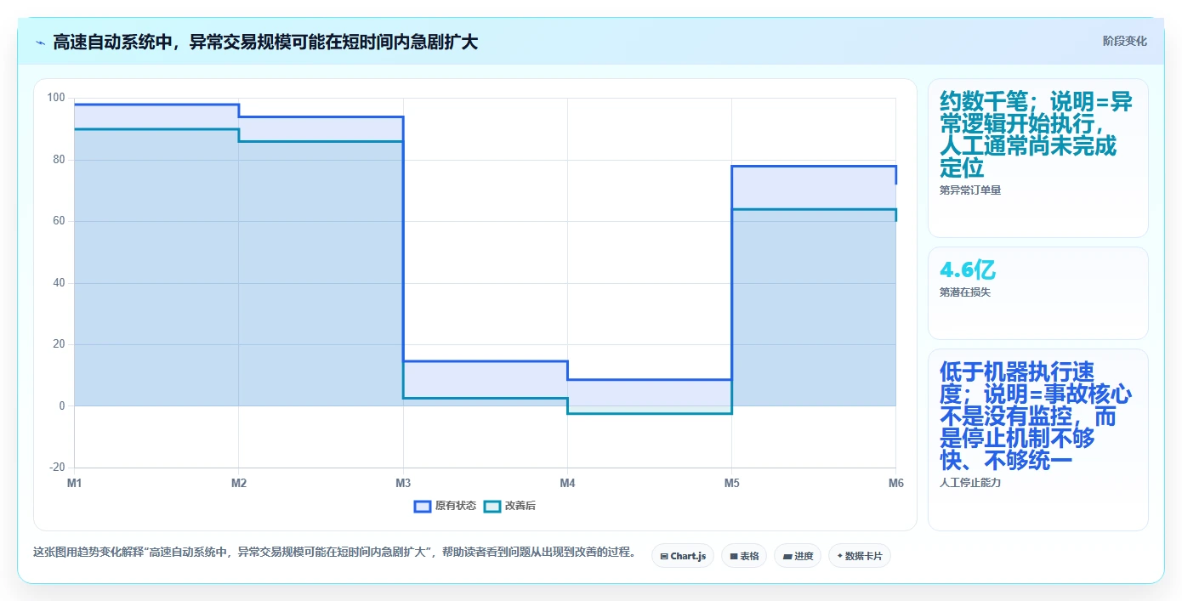Click the 60 y-axis label
This screenshot has height=601, width=1182.
pyautogui.click(x=59, y=221)
